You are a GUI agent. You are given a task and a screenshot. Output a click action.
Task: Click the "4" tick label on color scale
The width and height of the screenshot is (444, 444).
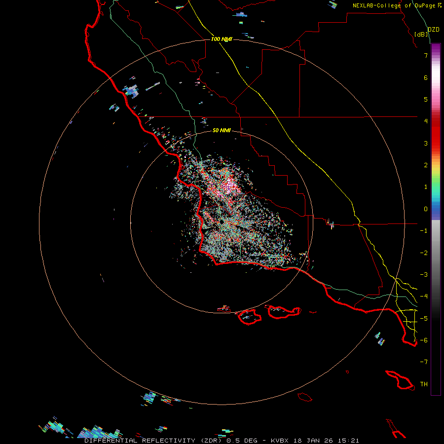pos(426,121)
